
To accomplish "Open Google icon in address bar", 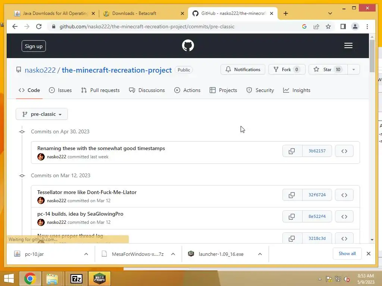I will (x=304, y=26).
